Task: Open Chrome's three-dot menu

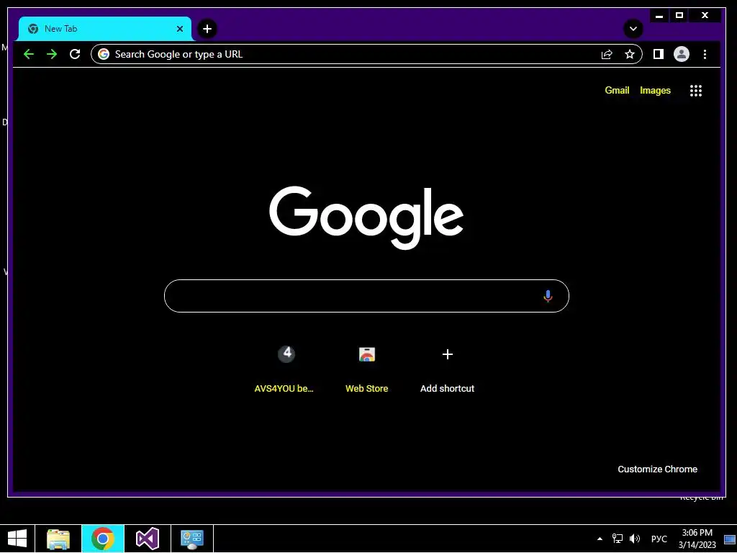Action: 705,54
